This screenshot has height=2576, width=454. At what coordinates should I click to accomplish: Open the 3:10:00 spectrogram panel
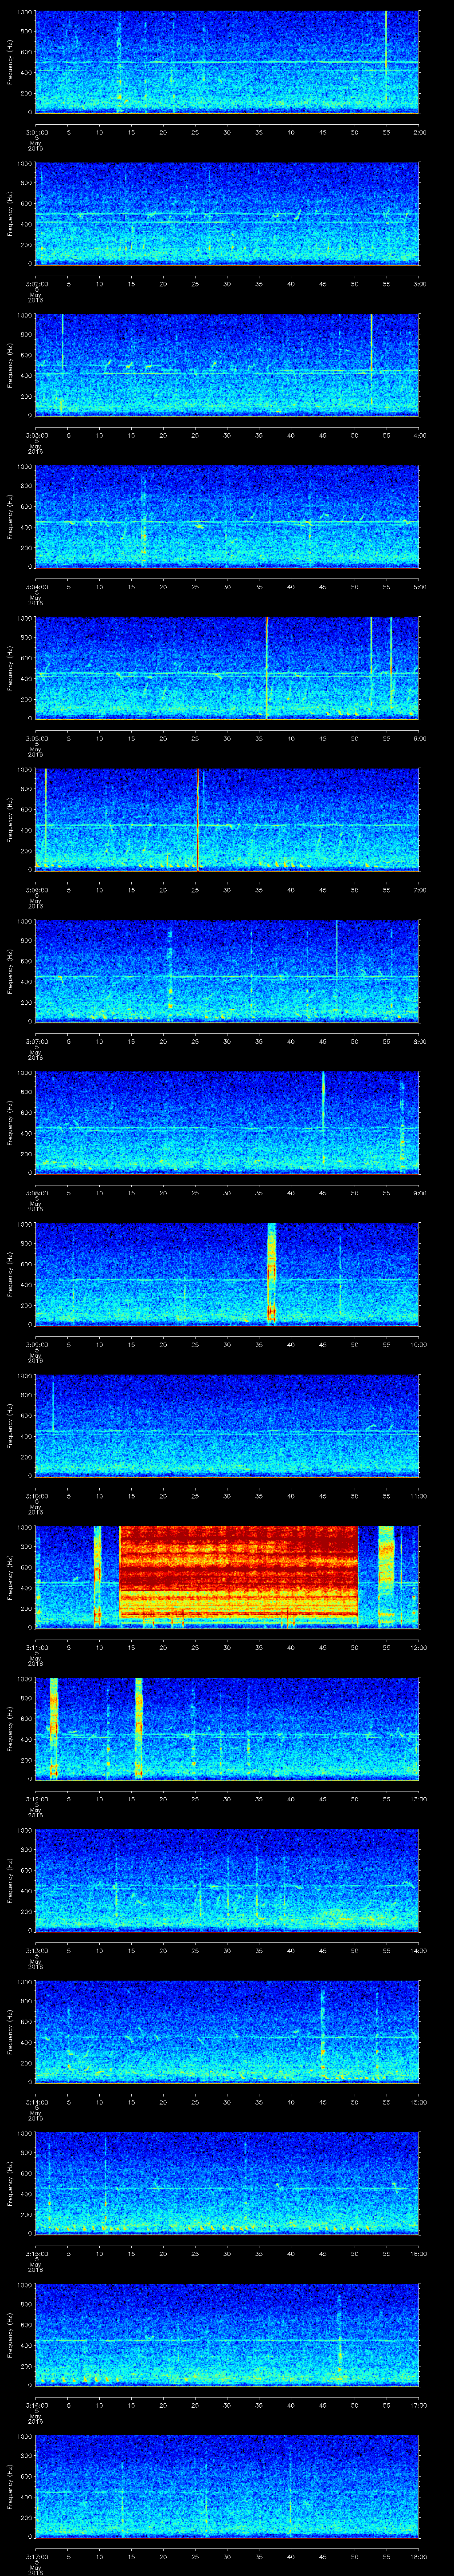point(227,1425)
